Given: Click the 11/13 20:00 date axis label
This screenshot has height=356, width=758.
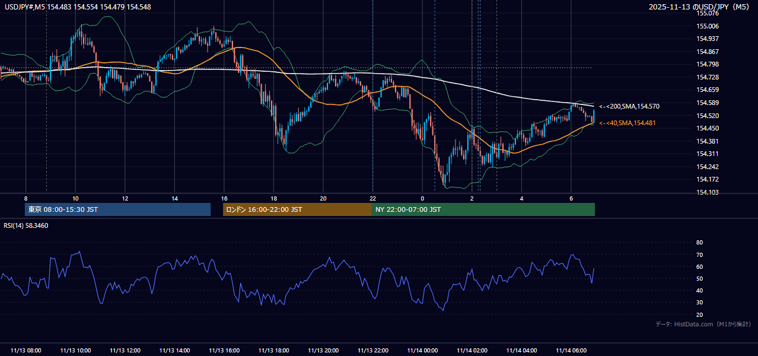Looking at the screenshot, I should [x=323, y=351].
